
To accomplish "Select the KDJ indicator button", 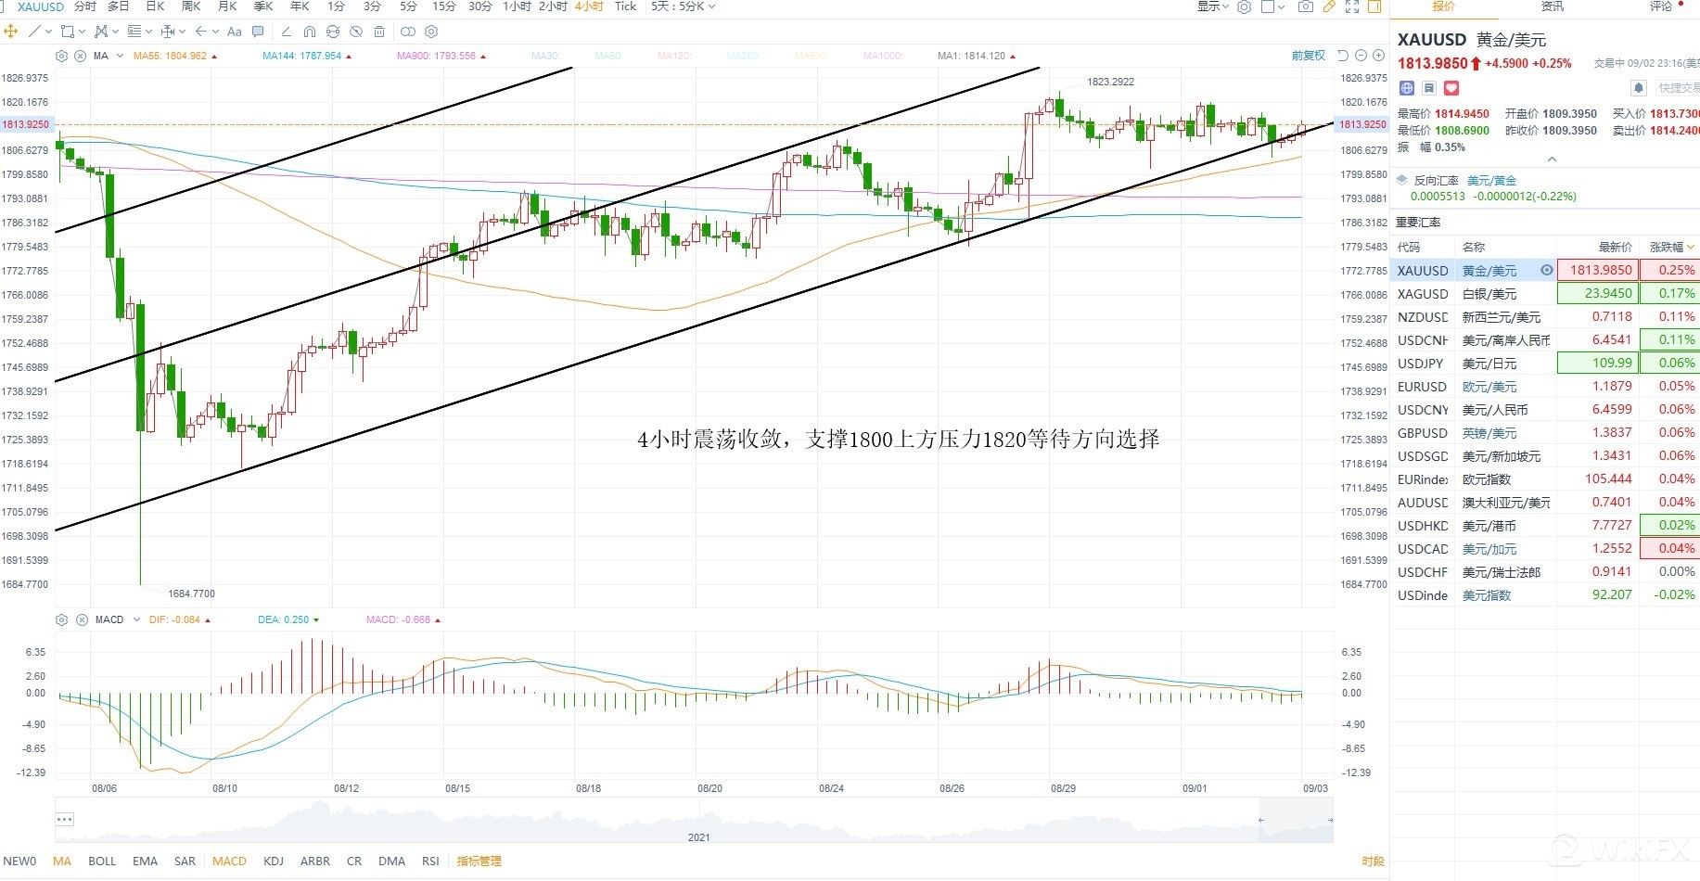I will 274,862.
